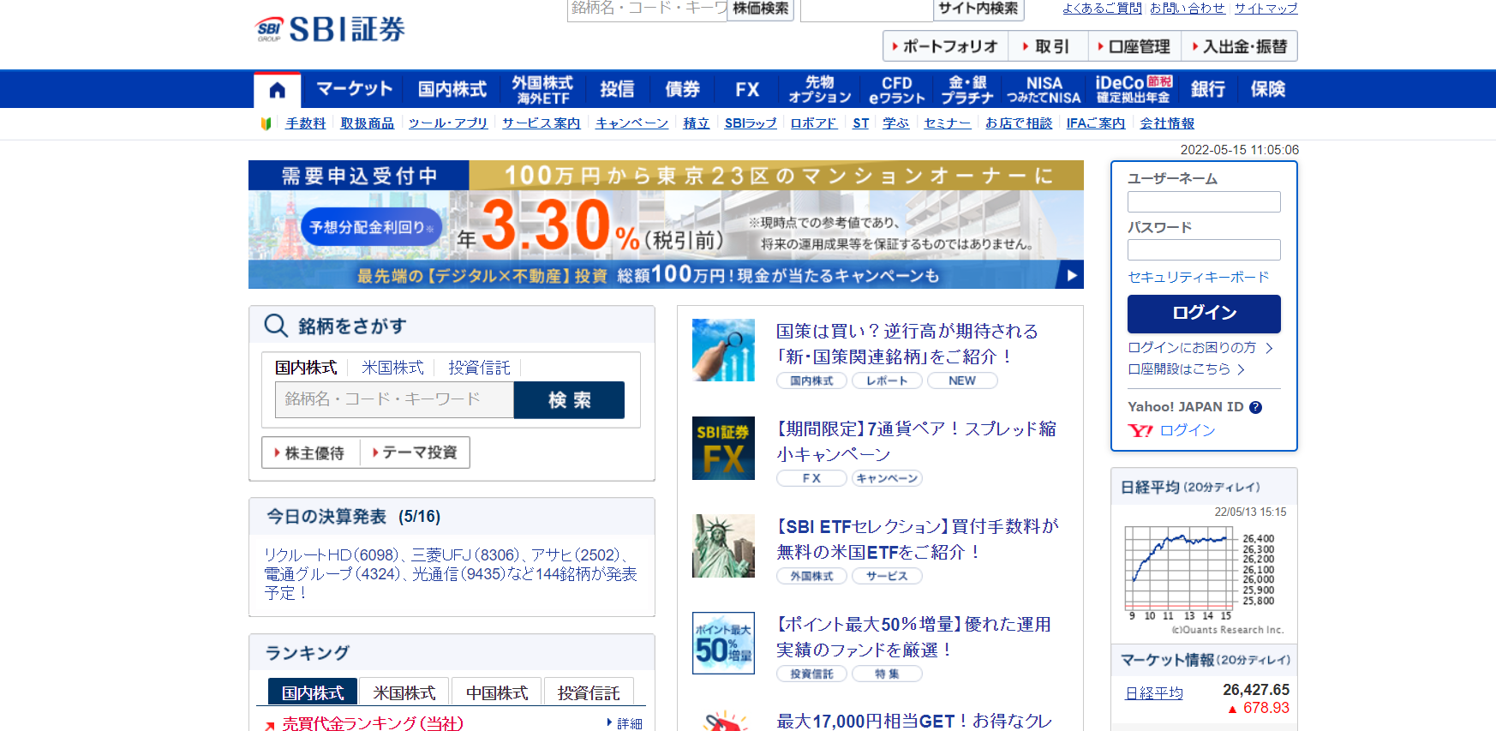Open 国策関連銘柄 article thumbnail
Screen dimensions: 1496x731
click(x=723, y=350)
